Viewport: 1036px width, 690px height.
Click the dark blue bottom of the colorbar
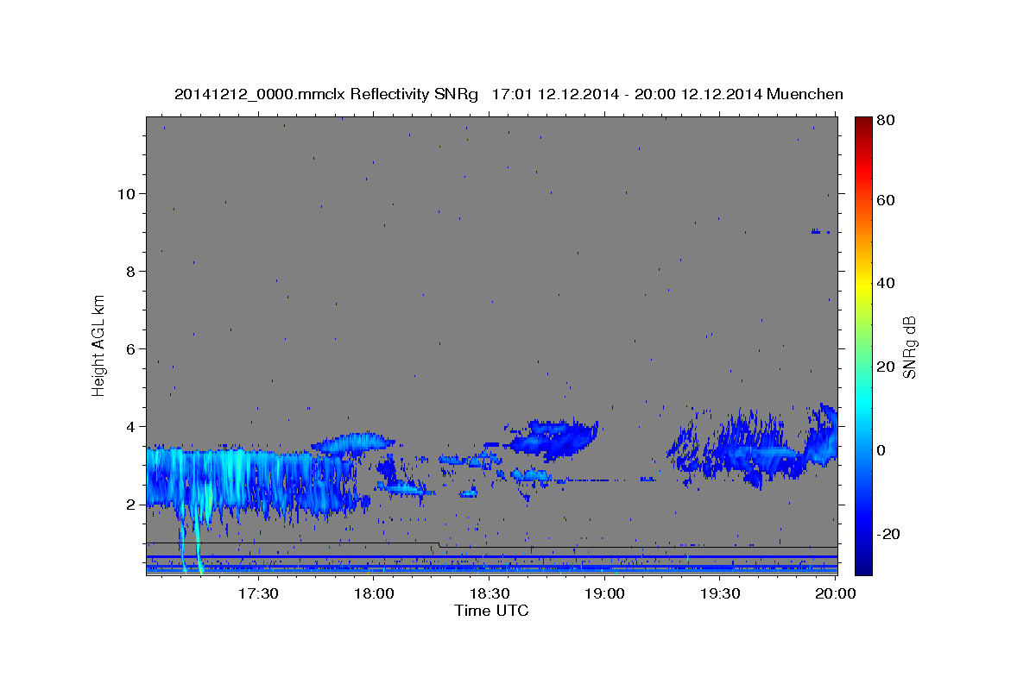pos(863,565)
